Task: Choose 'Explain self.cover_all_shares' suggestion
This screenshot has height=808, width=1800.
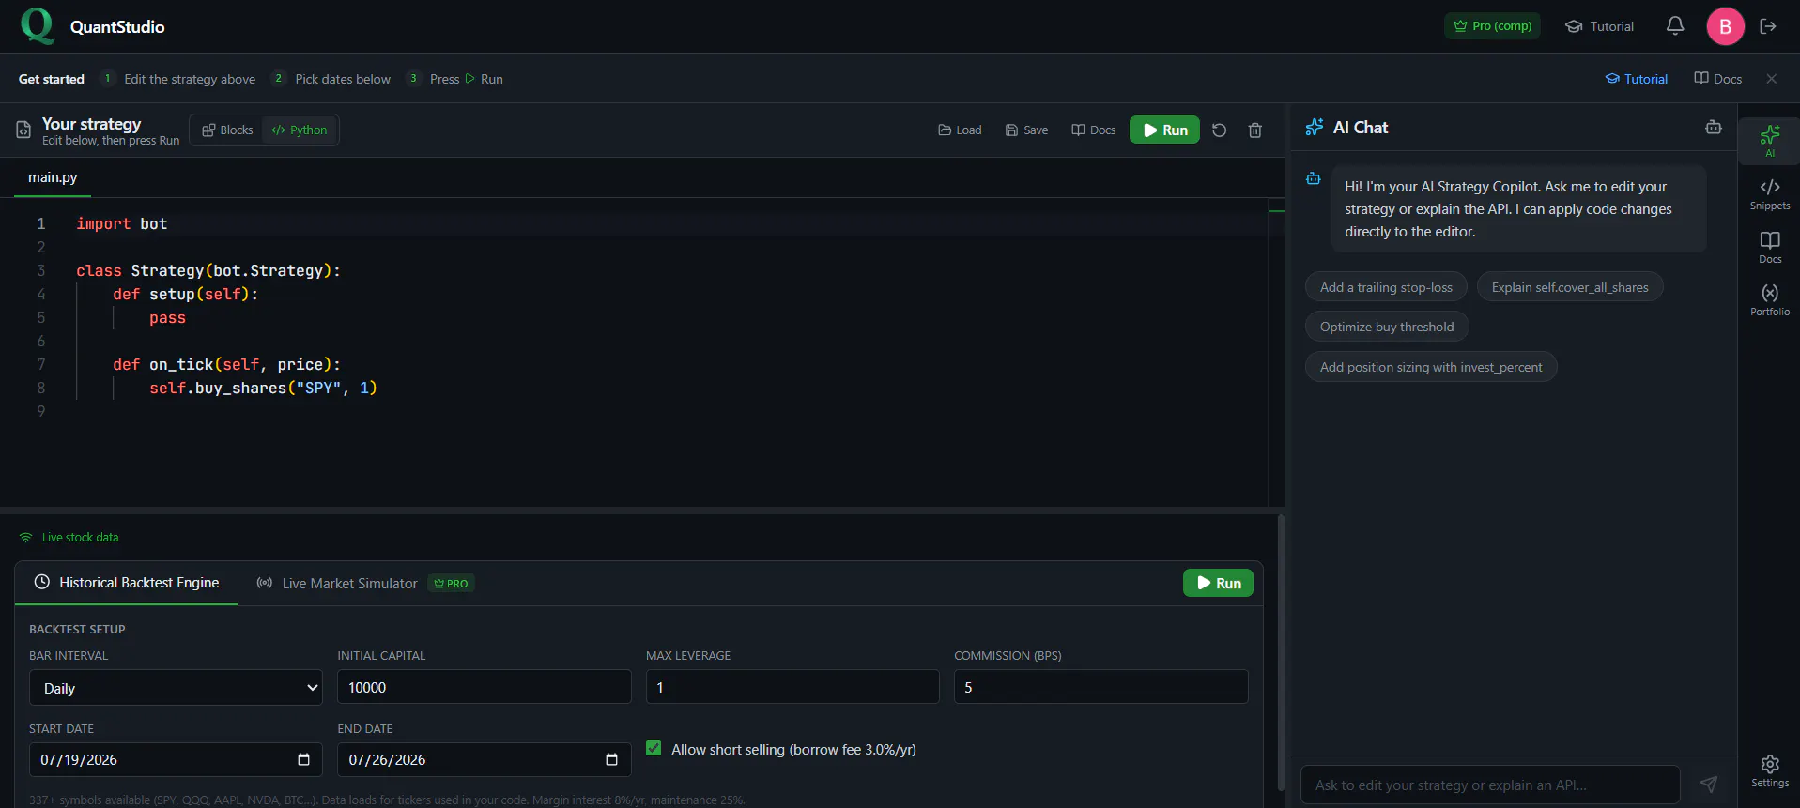Action: click(x=1570, y=287)
